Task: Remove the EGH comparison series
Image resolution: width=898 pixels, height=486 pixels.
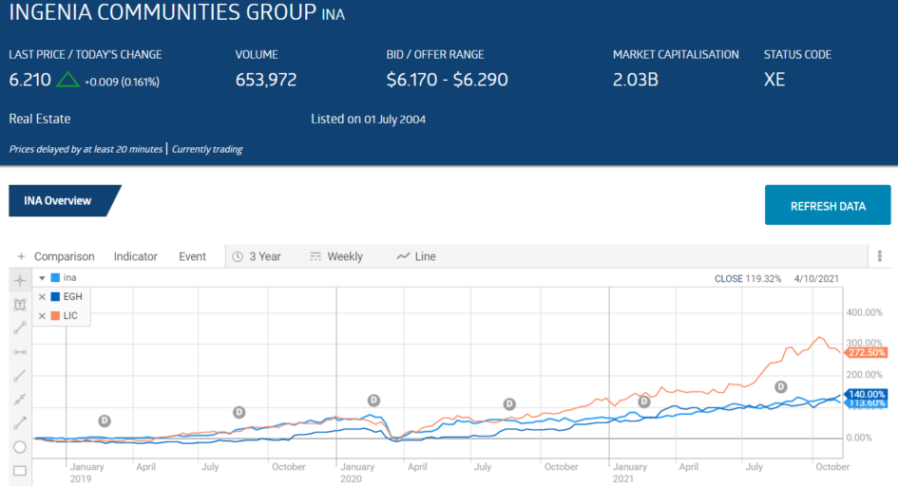Action: coord(42,297)
